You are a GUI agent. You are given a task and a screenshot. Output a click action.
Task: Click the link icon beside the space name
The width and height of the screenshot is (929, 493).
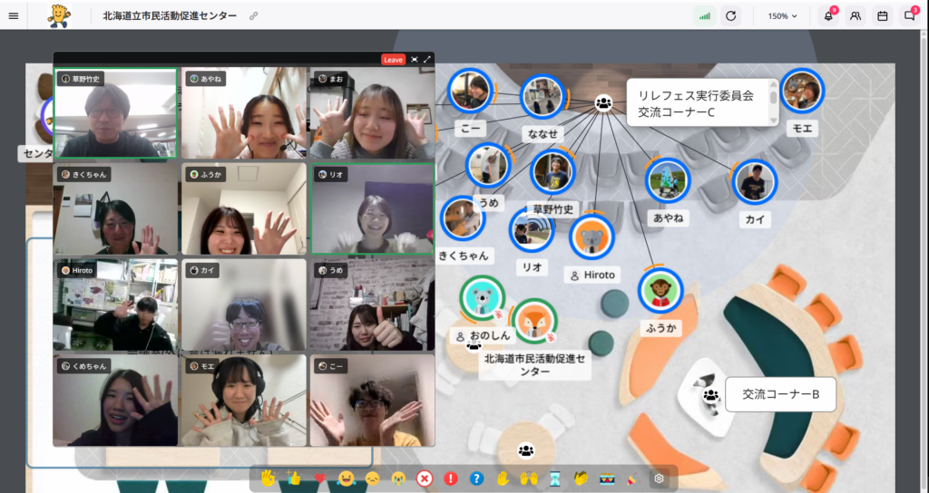click(254, 16)
